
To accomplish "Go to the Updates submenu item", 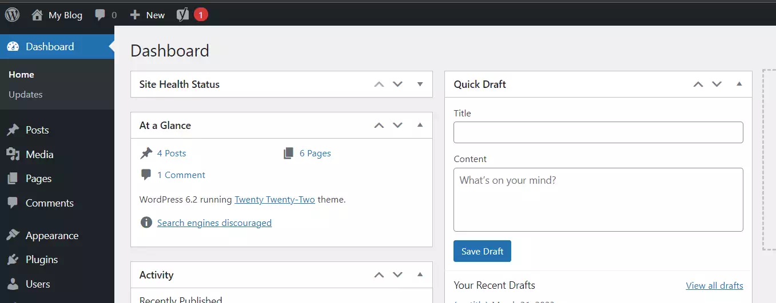I will pos(26,95).
